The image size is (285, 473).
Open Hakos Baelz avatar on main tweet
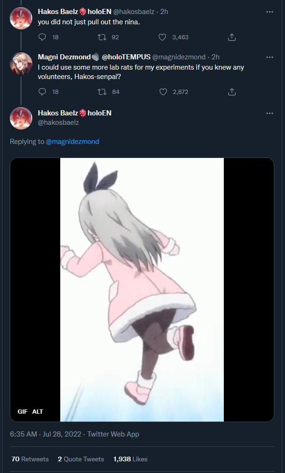coord(21,118)
